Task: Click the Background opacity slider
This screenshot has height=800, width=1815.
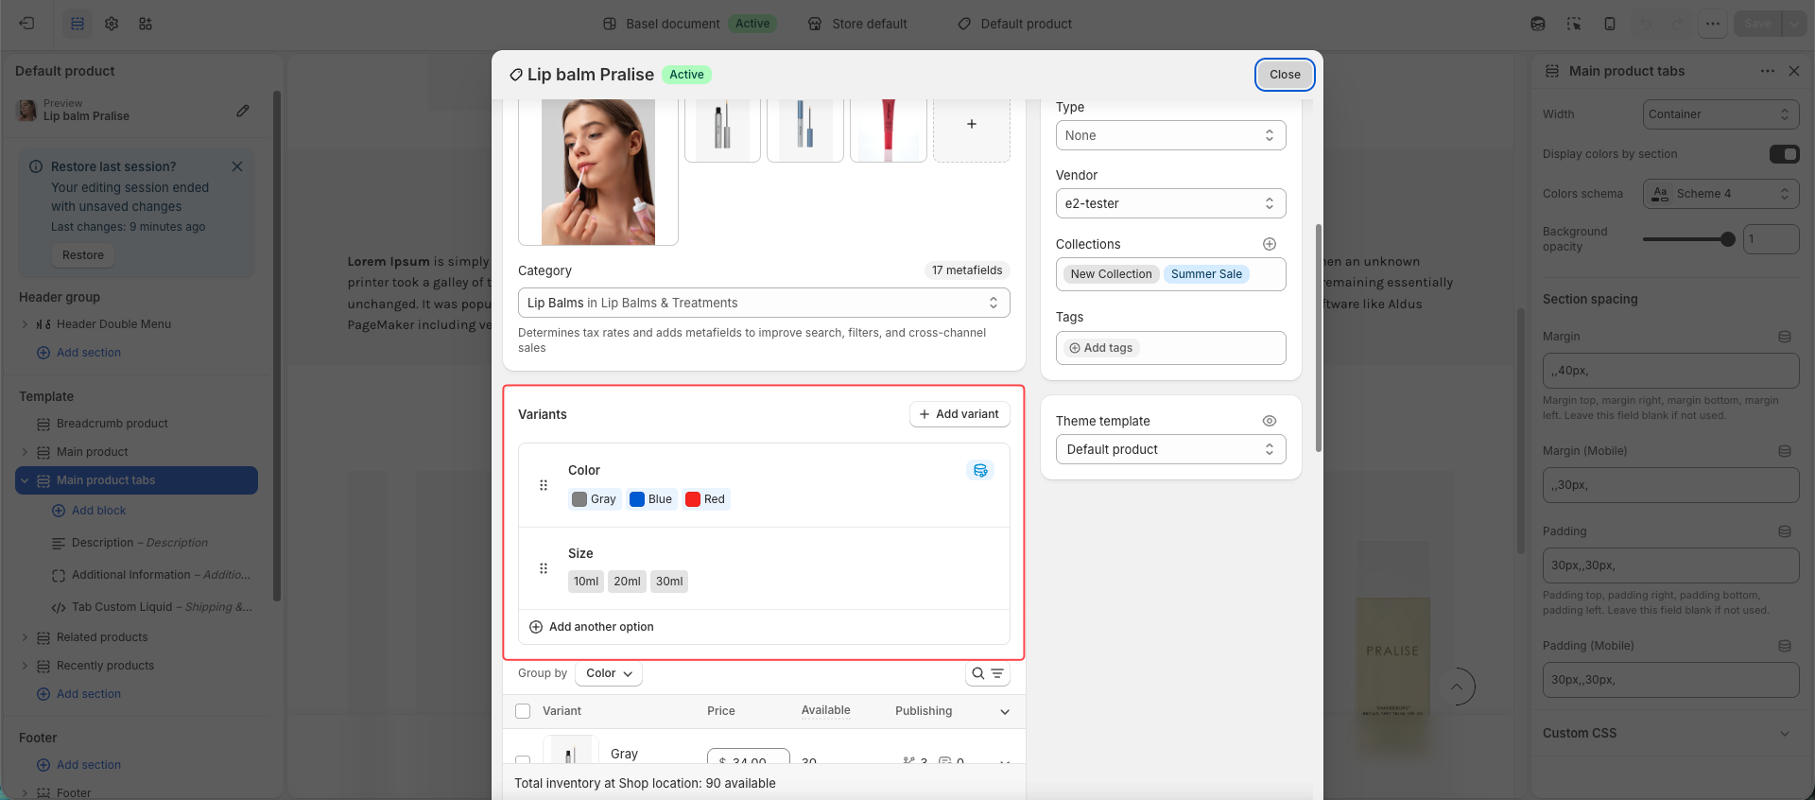Action: 1688,239
